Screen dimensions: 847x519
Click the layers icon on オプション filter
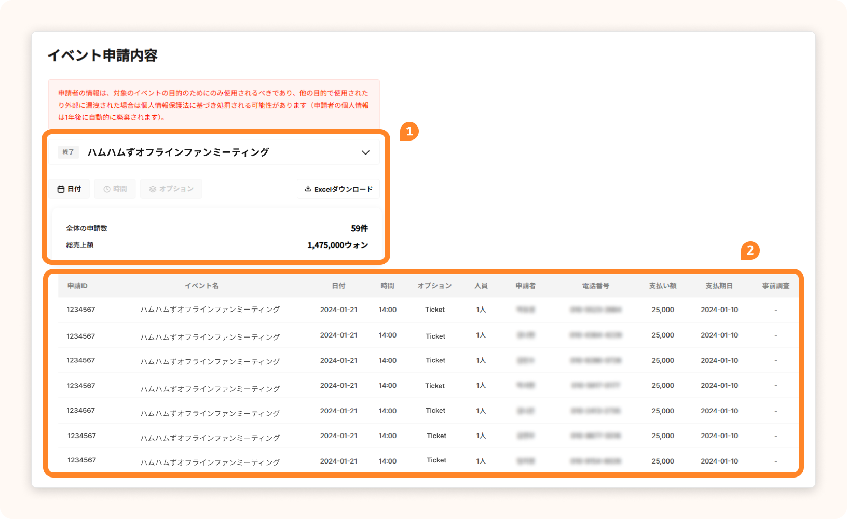click(x=153, y=189)
